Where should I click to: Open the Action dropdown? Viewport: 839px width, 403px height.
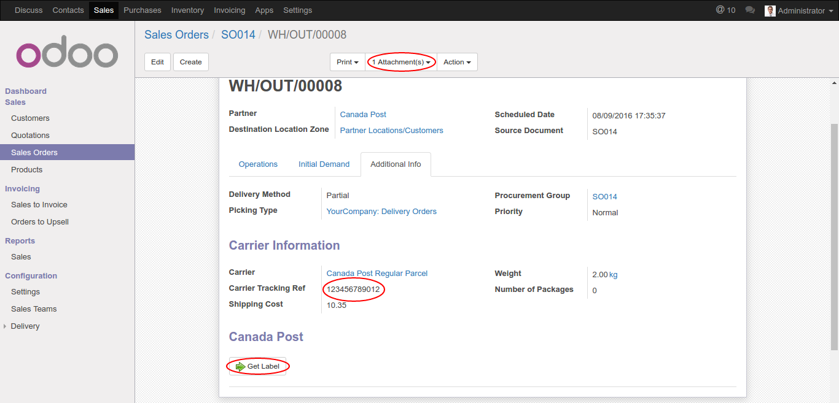[457, 62]
